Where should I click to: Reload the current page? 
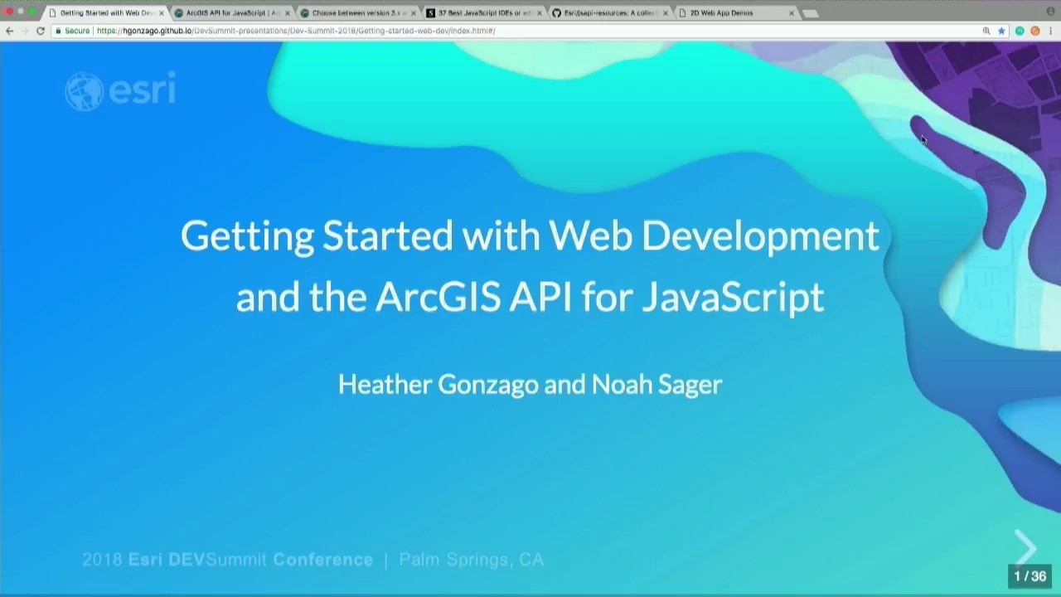[41, 31]
